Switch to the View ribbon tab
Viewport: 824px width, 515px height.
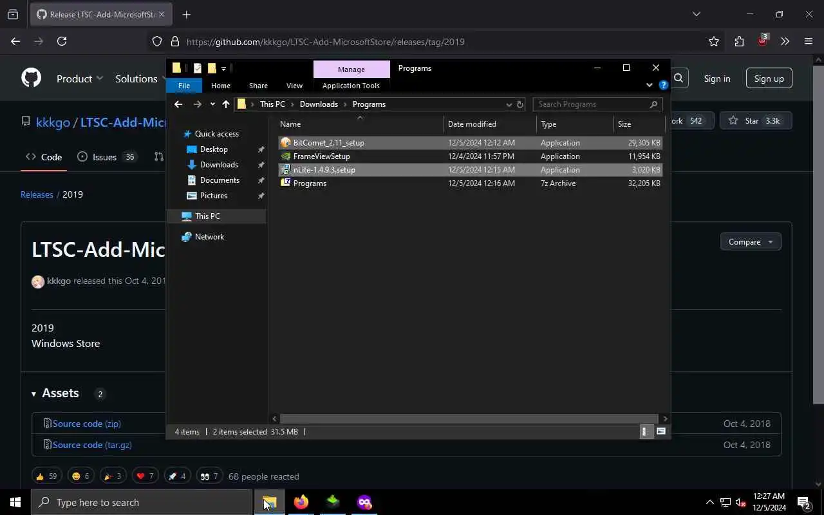coord(294,86)
